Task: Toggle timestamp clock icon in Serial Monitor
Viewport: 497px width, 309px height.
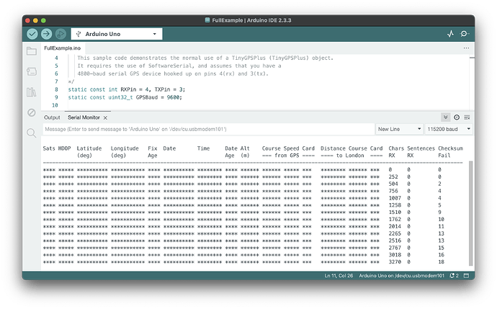Action: tap(457, 117)
